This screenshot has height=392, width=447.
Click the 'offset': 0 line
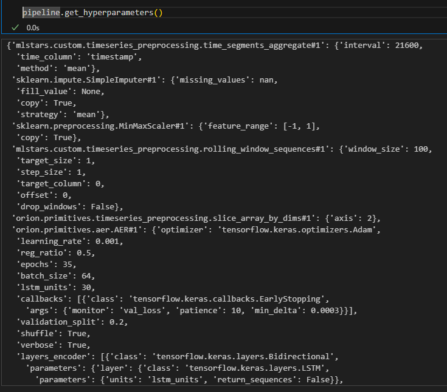tap(44, 195)
